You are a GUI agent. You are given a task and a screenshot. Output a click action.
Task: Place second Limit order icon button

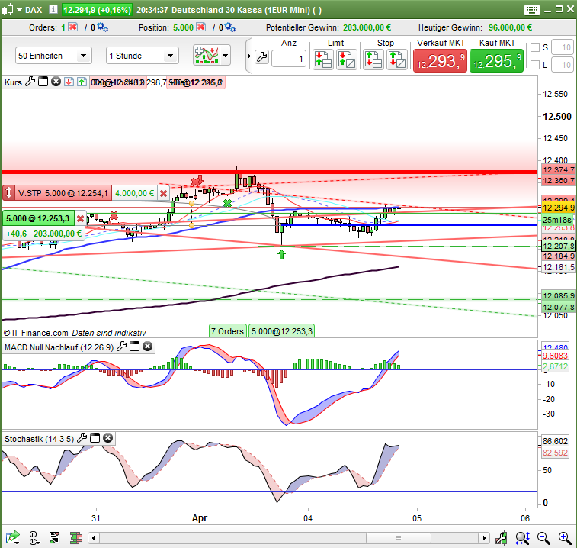coord(346,60)
